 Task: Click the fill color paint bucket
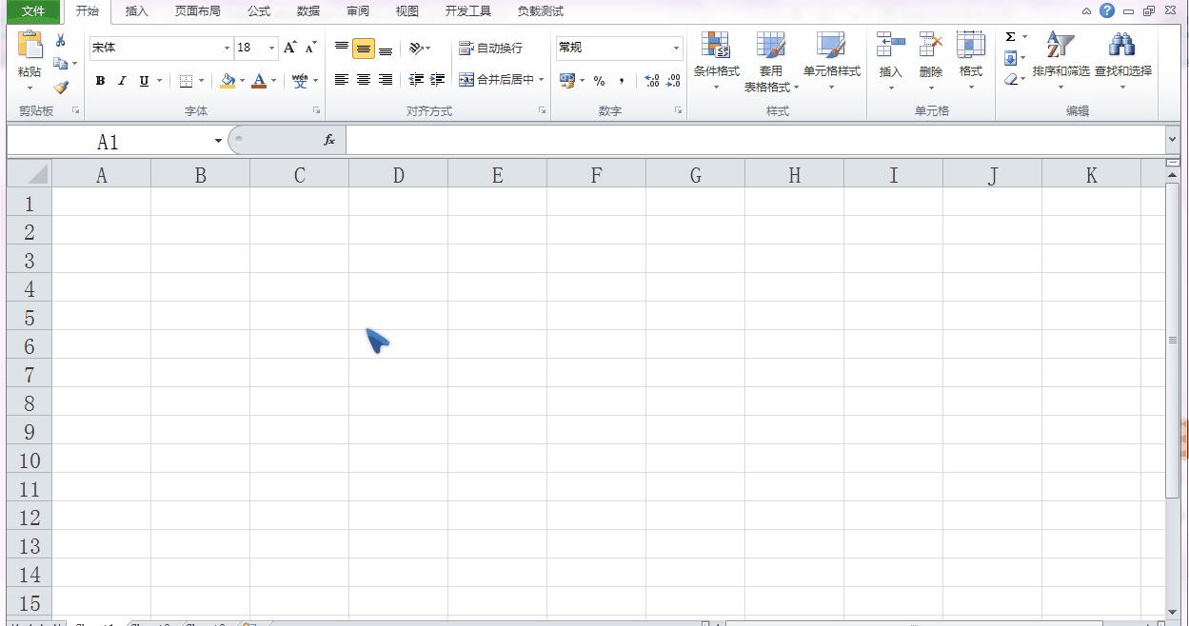227,81
